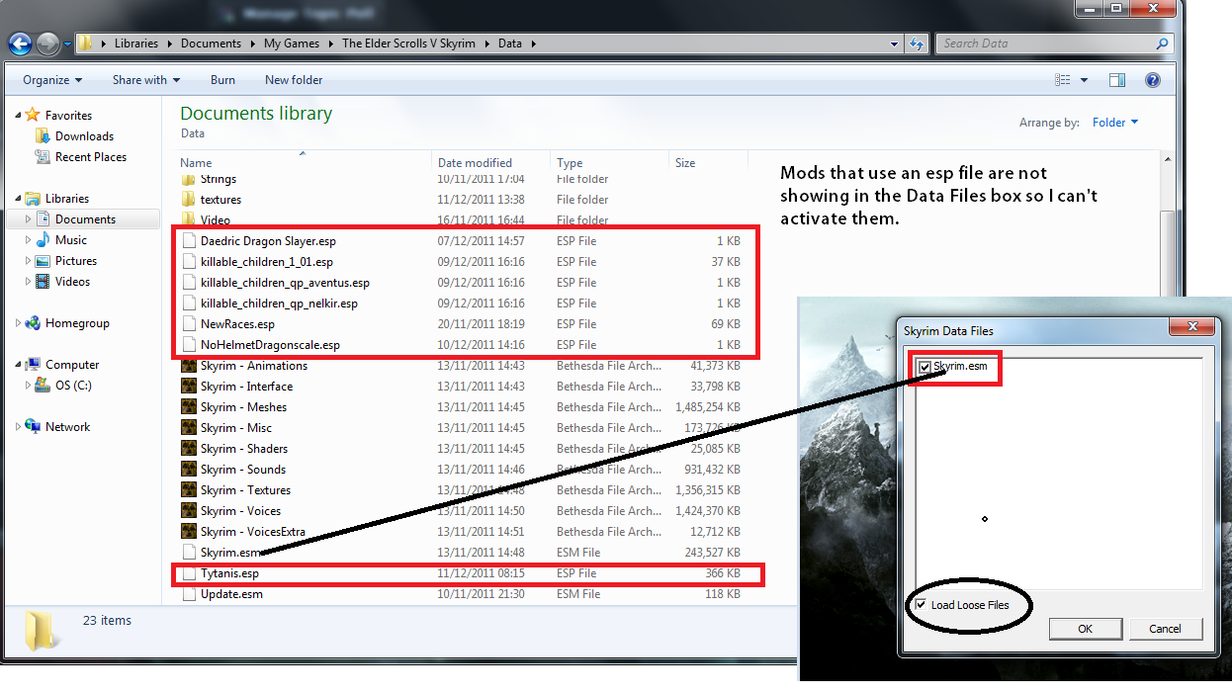Click Cancel in Skyrim Data Files dialog
The height and width of the screenshot is (694, 1232).
[x=1165, y=629]
